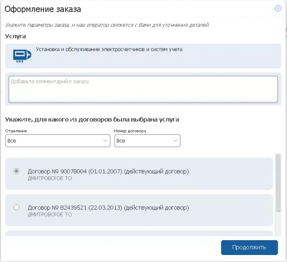This screenshot has height=262, width=287.
Task: Click the Договор № 90078004 label text
Action: point(108,171)
